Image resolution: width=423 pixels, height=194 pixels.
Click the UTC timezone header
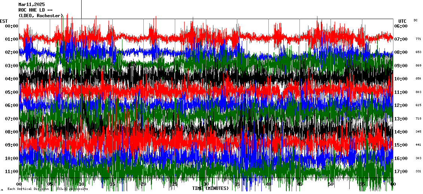[402, 21]
